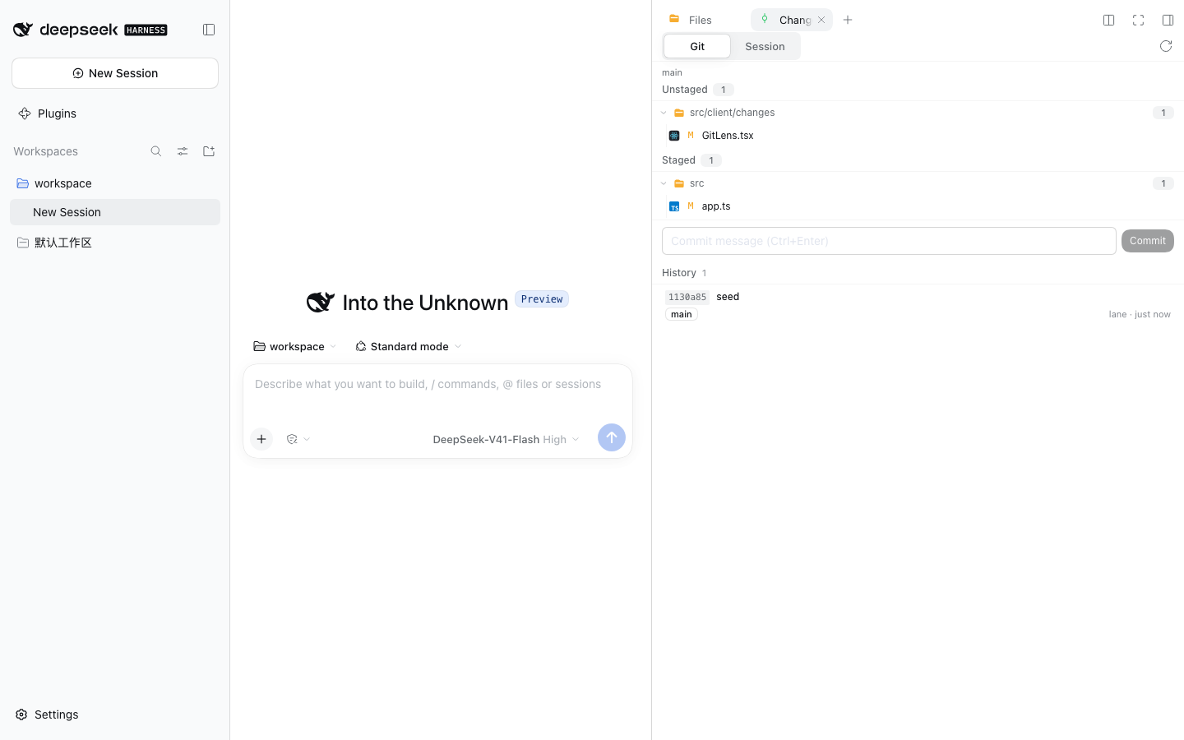This screenshot has height=740, width=1184.
Task: Toggle split view layout icon
Action: click(x=1108, y=20)
